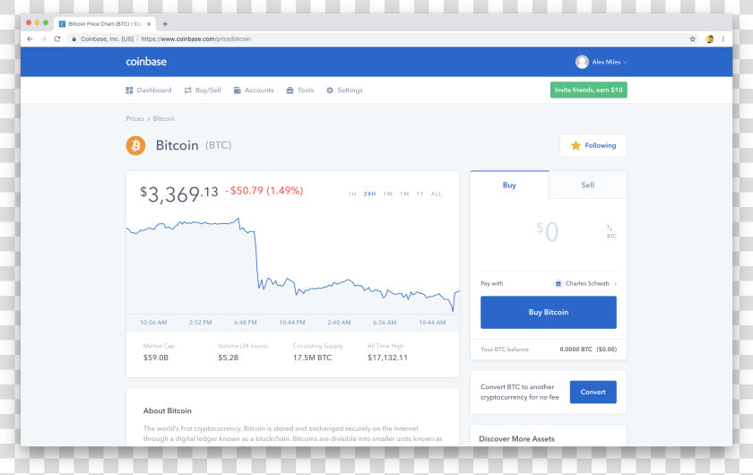Click the coinbase logo in header
The width and height of the screenshot is (753, 475).
(146, 62)
